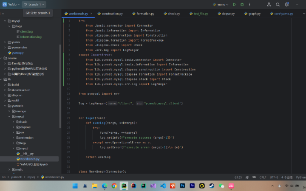Switch to the construction.py tab
The width and height of the screenshot is (306, 191).
(110, 14)
